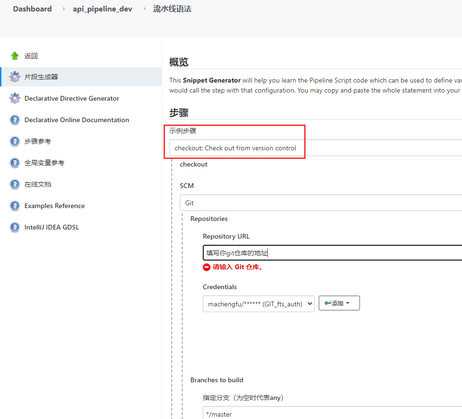Click the green up arrow 返回 icon
Image resolution: width=462 pixels, height=419 pixels.
click(x=15, y=55)
